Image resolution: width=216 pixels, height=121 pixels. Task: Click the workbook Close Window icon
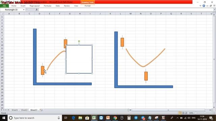[x=214, y=6]
